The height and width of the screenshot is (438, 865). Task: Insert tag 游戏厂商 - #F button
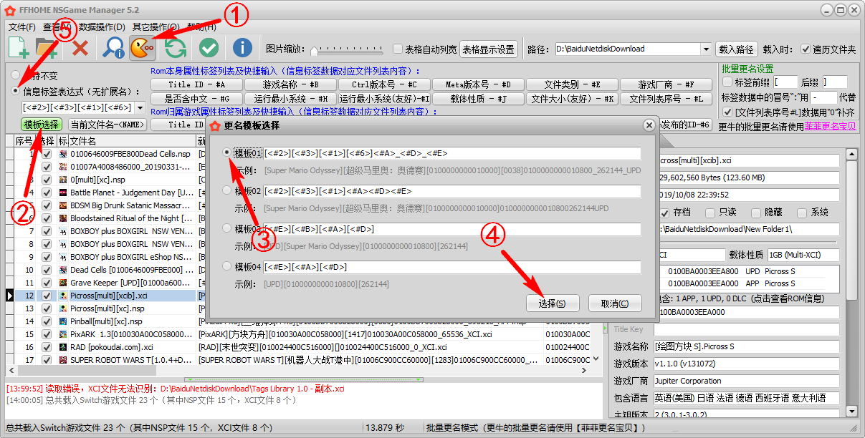666,84
